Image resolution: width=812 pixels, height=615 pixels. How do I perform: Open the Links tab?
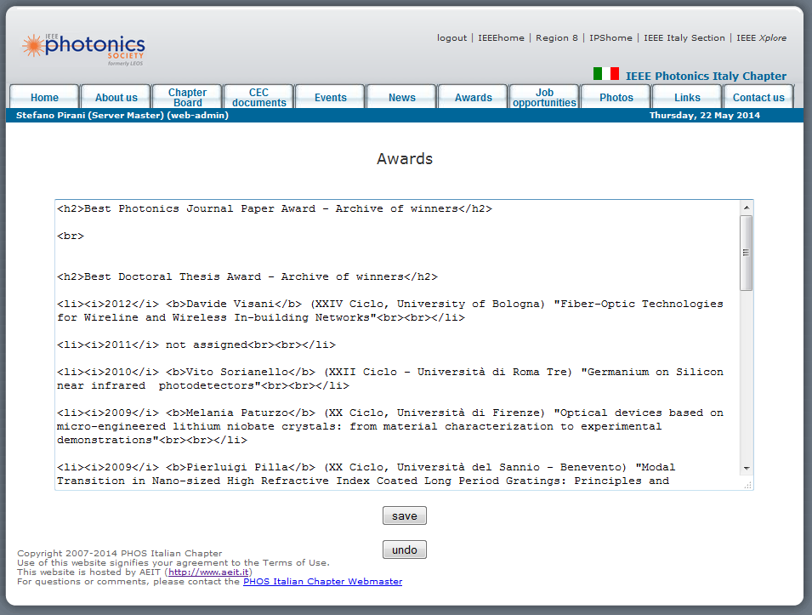pyautogui.click(x=687, y=98)
